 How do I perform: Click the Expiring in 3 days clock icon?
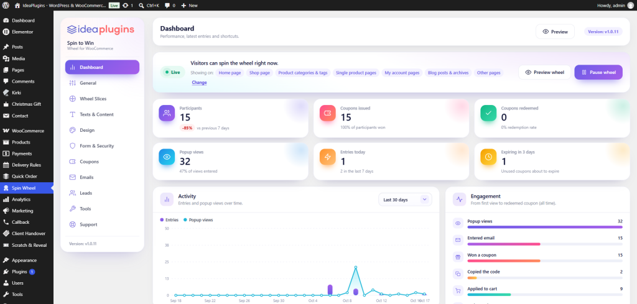click(488, 157)
